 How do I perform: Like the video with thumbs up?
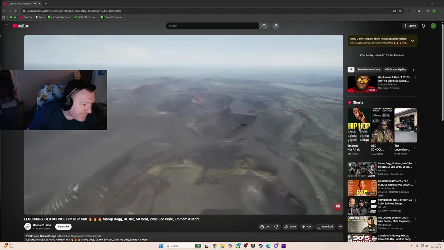(x=265, y=227)
